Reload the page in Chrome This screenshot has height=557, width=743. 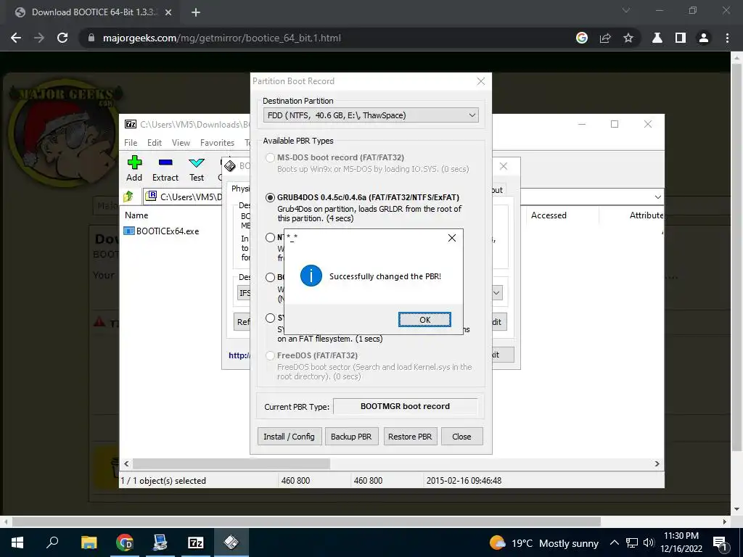click(62, 38)
